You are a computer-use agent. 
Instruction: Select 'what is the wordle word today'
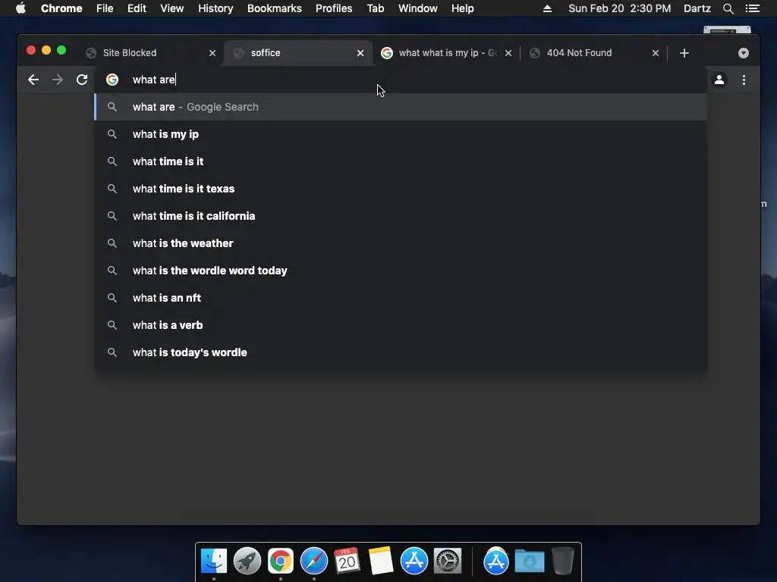click(401, 271)
